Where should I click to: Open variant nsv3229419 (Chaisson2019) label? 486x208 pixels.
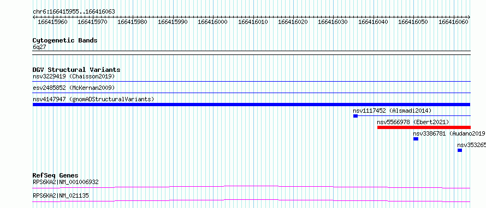coord(74,76)
